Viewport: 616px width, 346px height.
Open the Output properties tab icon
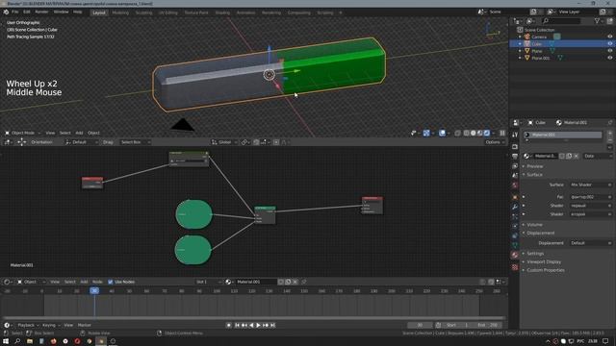click(515, 157)
